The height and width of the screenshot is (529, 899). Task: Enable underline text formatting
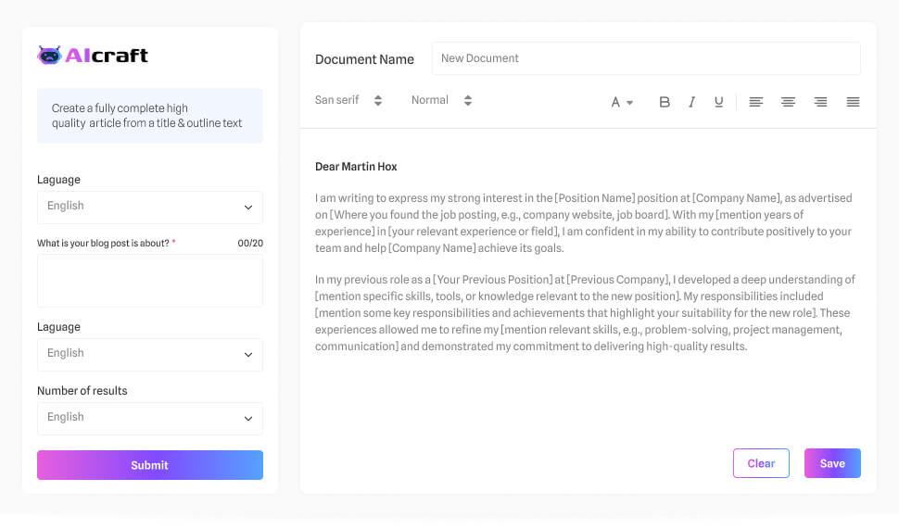coord(718,102)
